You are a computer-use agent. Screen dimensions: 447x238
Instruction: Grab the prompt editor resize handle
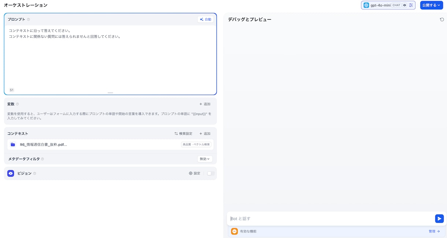point(110,93)
